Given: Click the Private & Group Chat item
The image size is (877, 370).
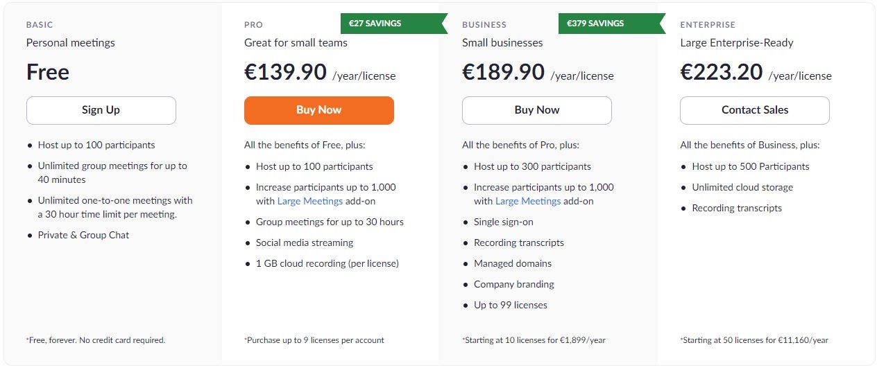Looking at the screenshot, I should [x=84, y=235].
